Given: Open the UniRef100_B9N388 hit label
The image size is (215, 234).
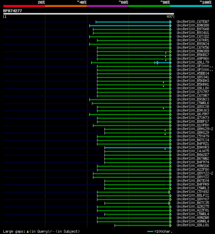Looking at the screenshot, I should [193, 25].
